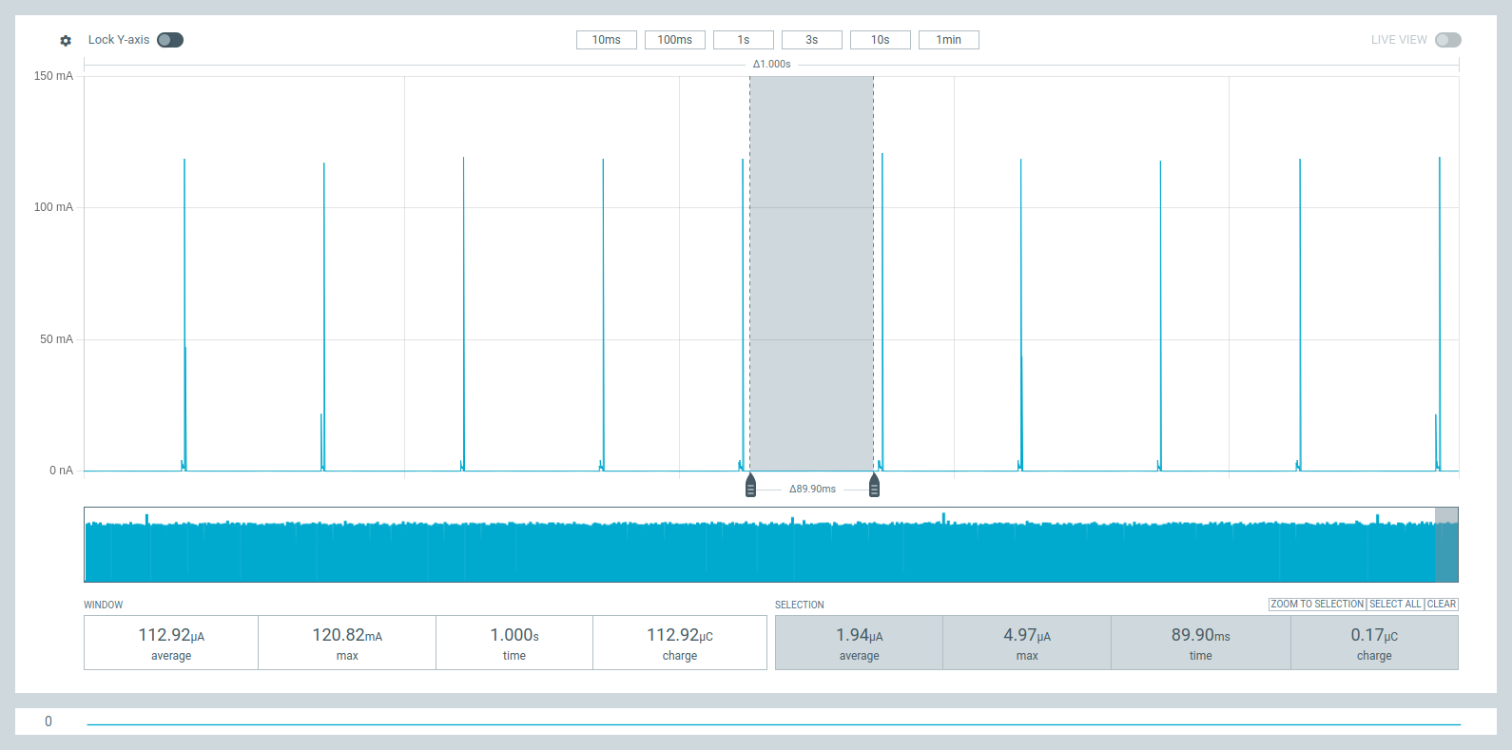The width and height of the screenshot is (1512, 750).
Task: Click the 50 mA axis label
Action: (56, 339)
